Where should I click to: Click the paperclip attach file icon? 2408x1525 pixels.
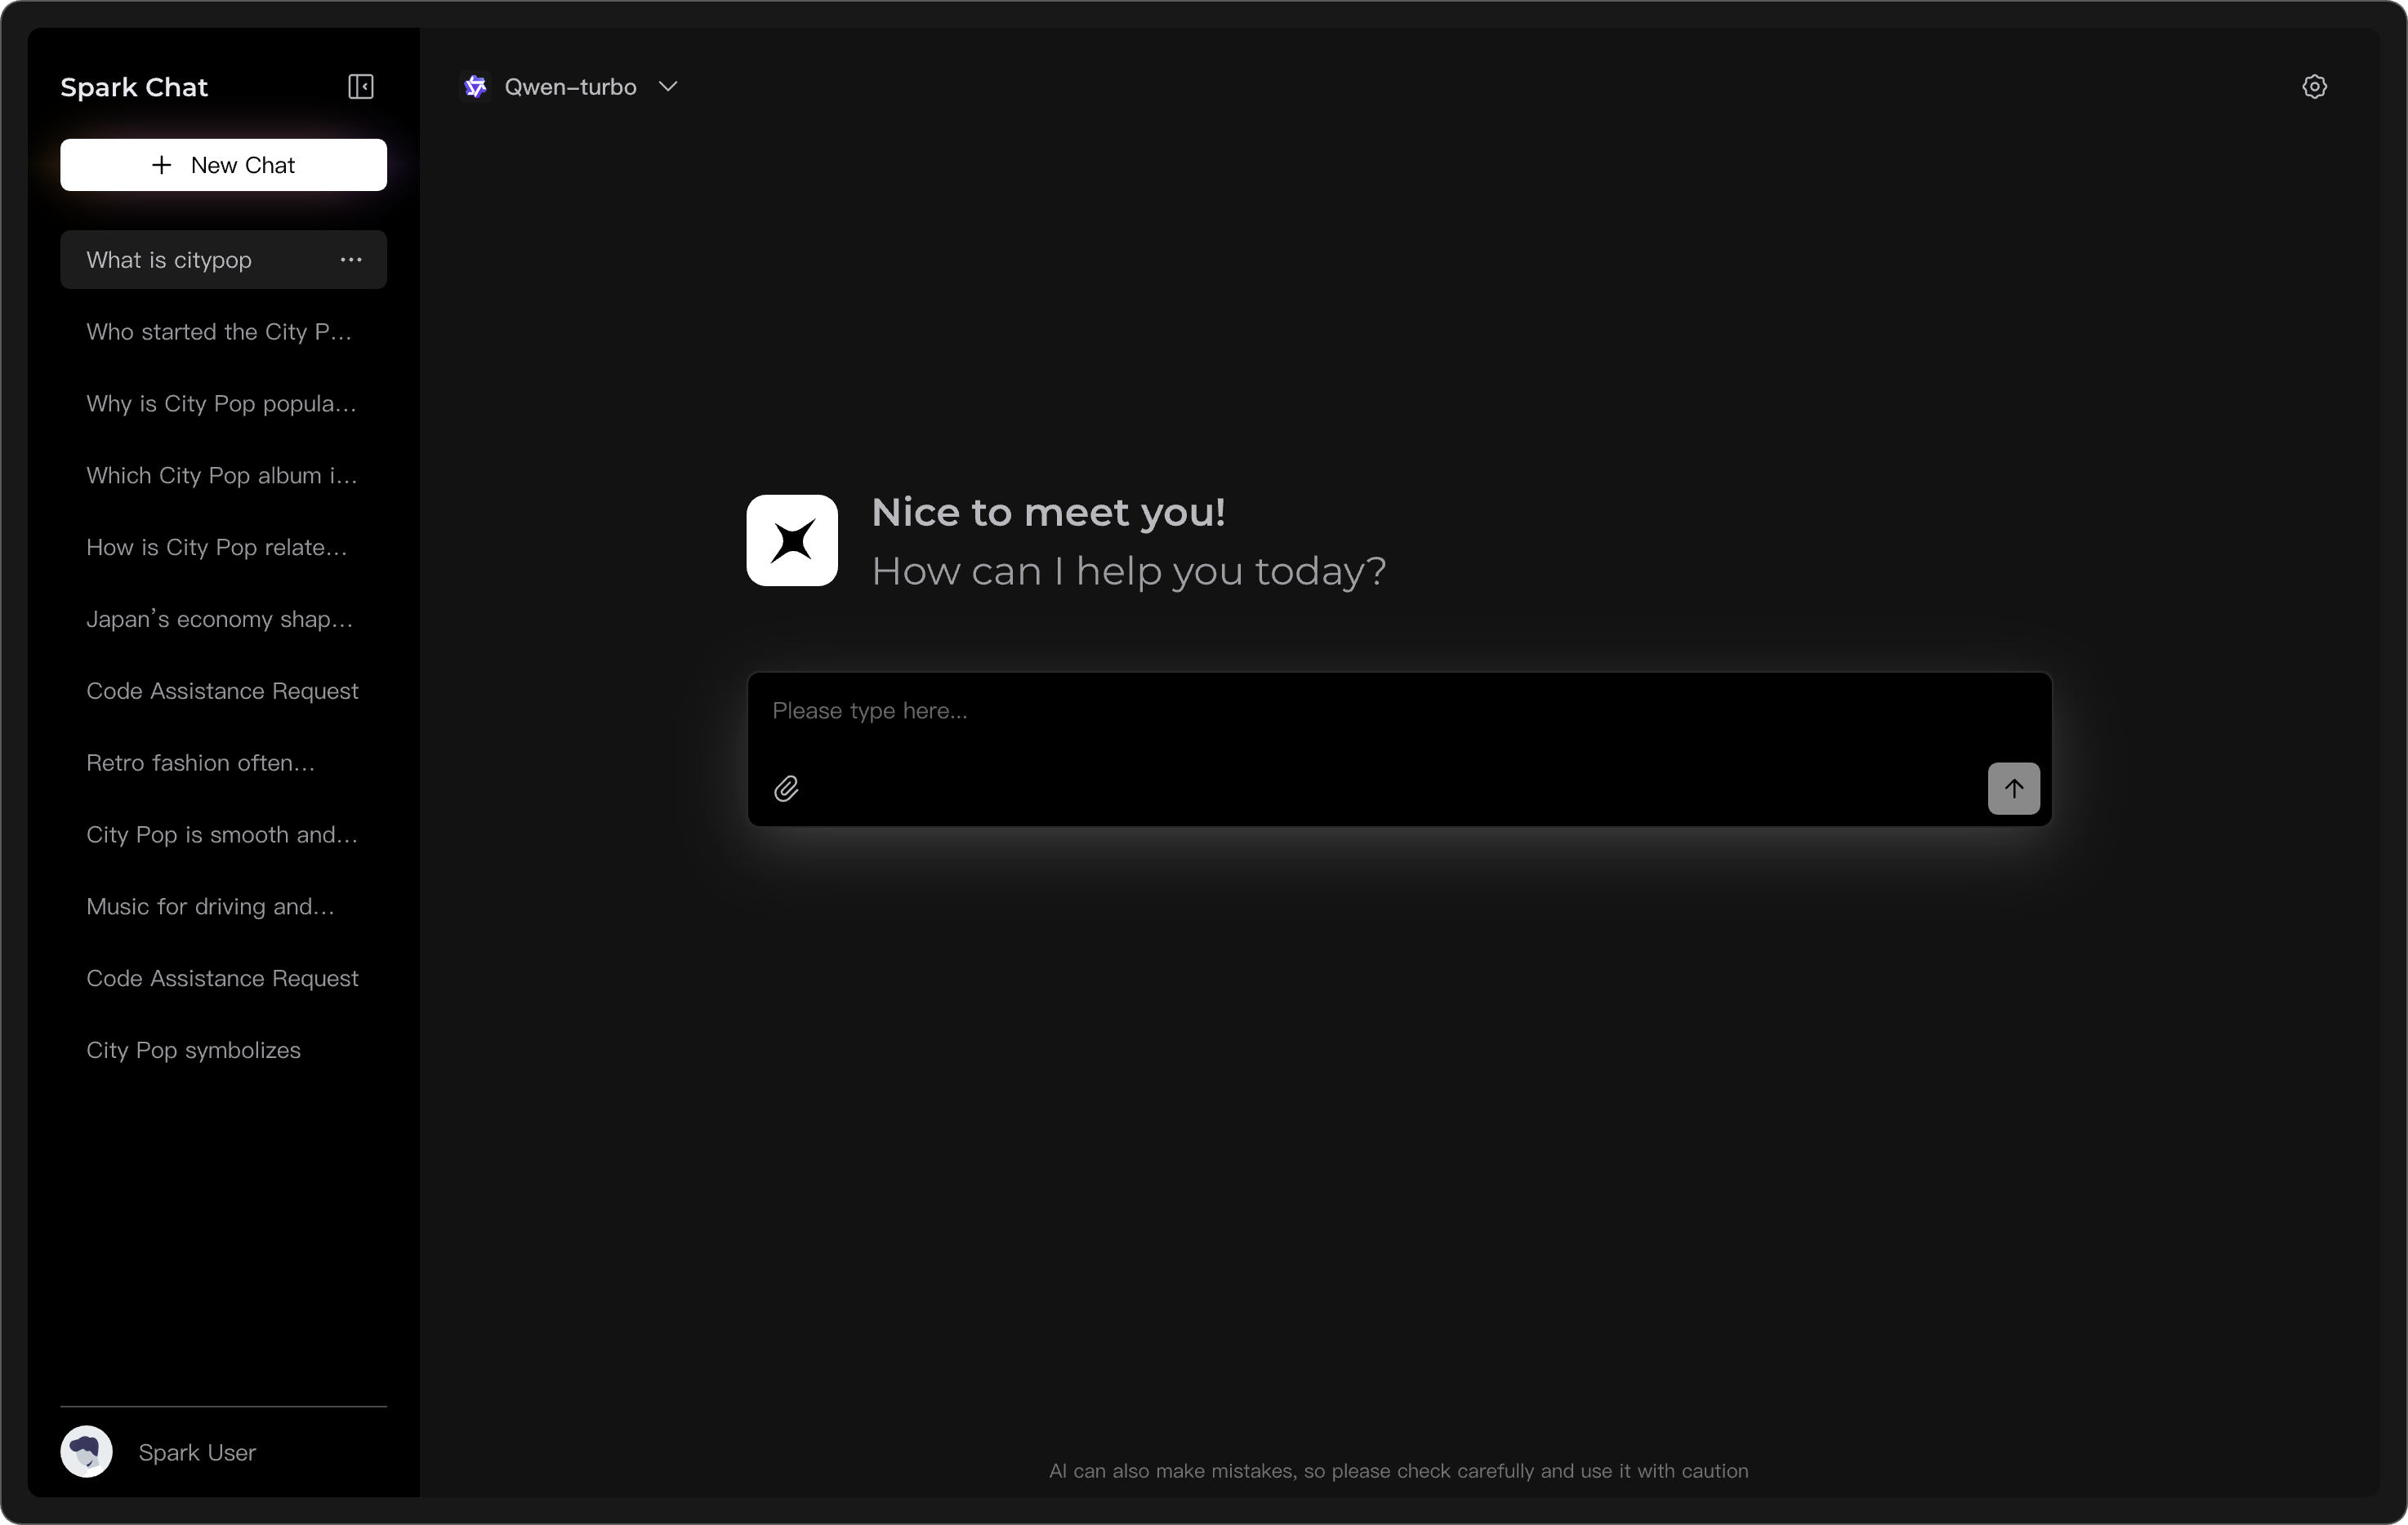[x=786, y=789]
